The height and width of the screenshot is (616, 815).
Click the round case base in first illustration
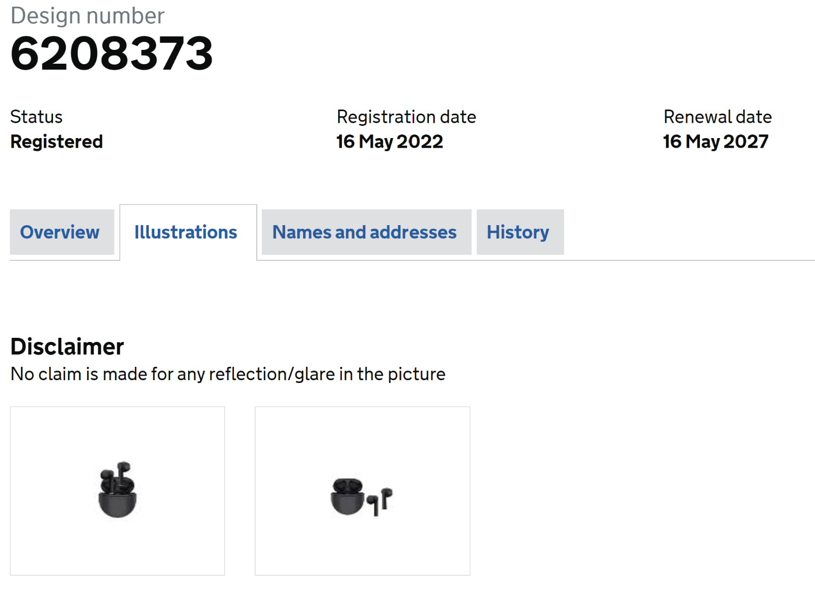(118, 505)
